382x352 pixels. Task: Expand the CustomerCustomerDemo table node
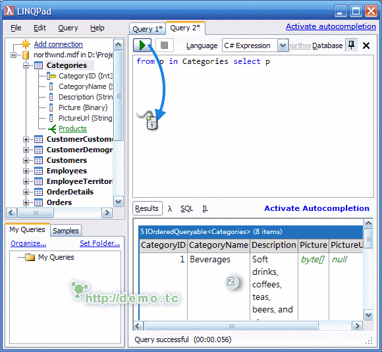[x=26, y=139]
